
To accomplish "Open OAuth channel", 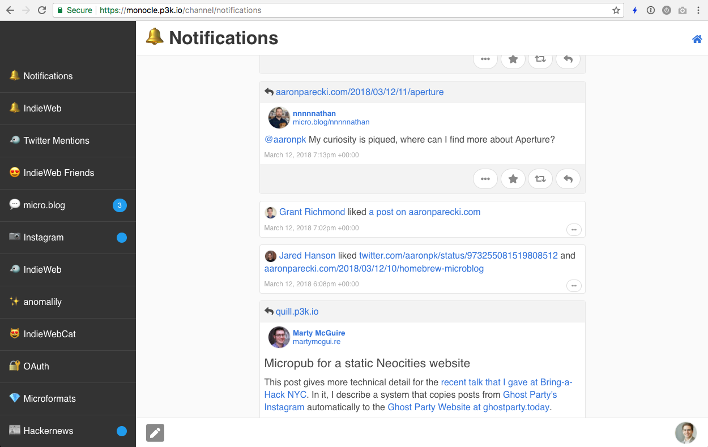I will (68, 366).
